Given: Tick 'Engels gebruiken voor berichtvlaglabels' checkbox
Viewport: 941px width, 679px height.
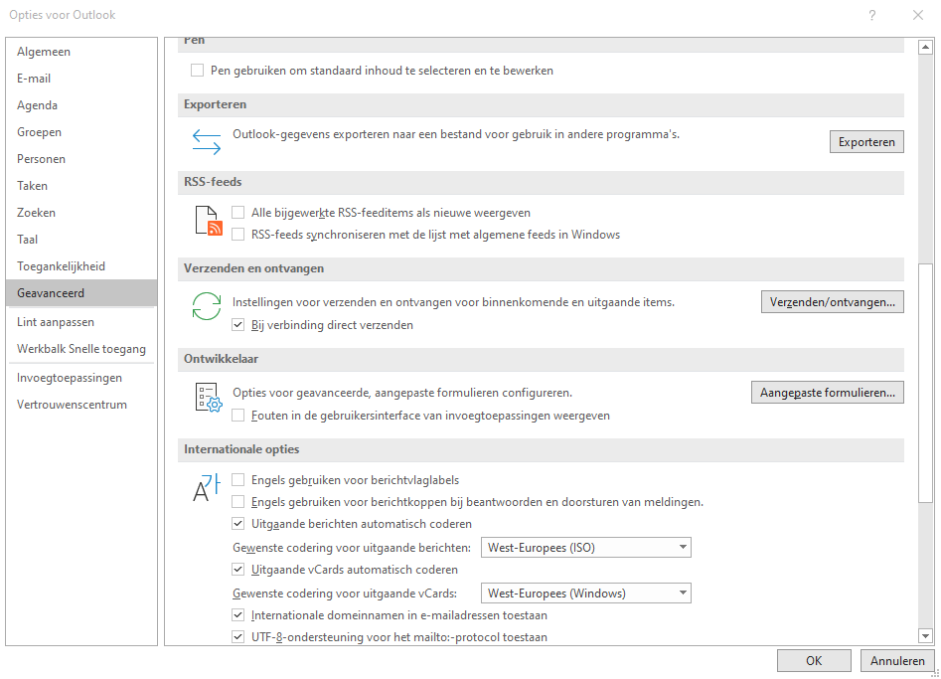Looking at the screenshot, I should pos(237,480).
